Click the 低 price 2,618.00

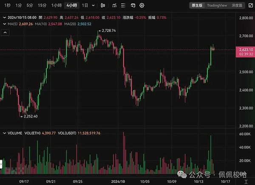coord(92,17)
